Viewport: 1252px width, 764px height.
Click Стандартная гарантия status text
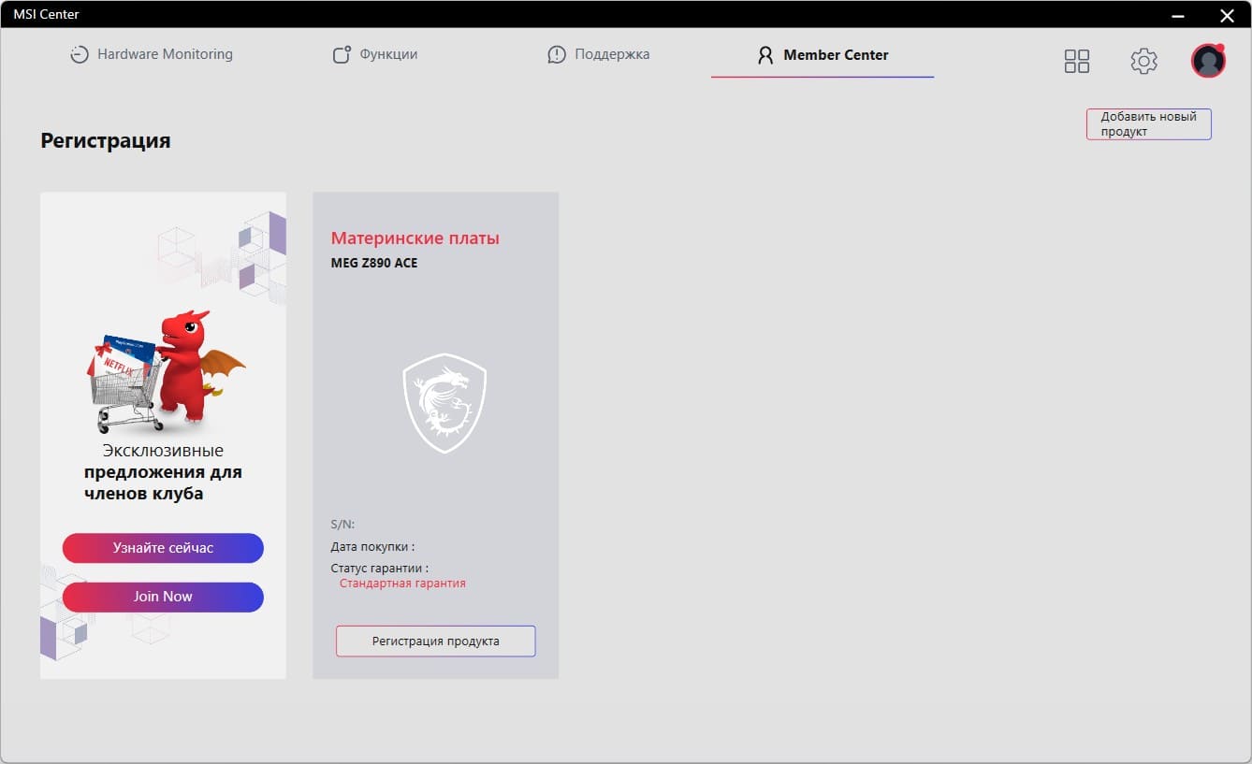coord(402,584)
